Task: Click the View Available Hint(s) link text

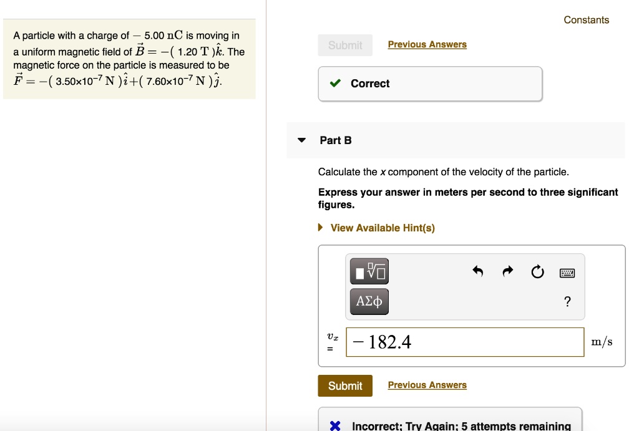Action: (383, 228)
